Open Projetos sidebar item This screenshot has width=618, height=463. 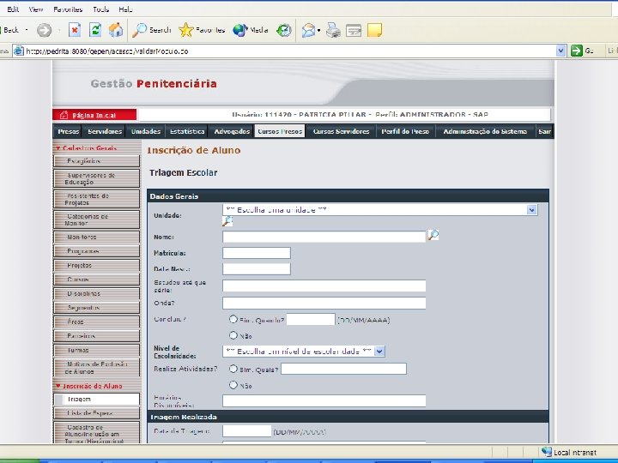coord(96,265)
